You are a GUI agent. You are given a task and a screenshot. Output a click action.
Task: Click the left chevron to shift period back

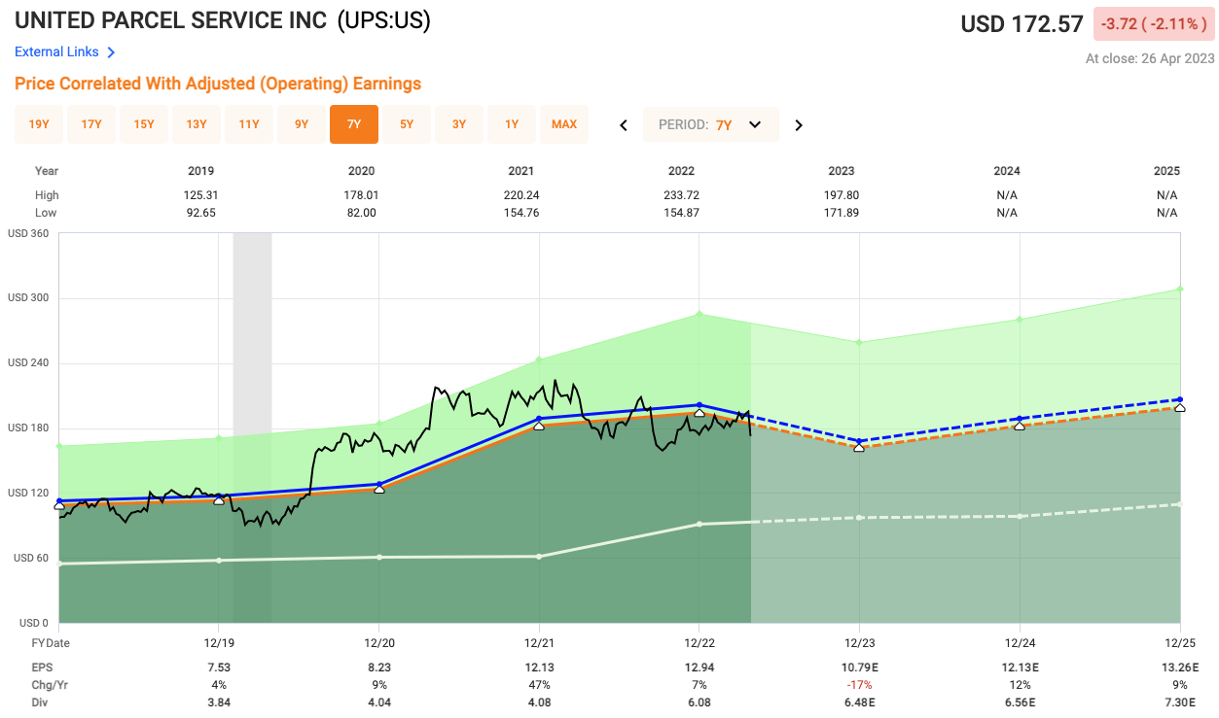(x=624, y=125)
